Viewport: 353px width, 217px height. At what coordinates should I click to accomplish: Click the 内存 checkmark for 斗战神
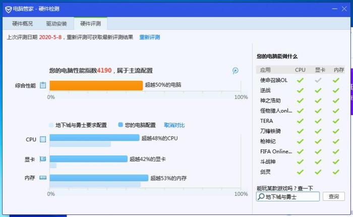coord(336,162)
